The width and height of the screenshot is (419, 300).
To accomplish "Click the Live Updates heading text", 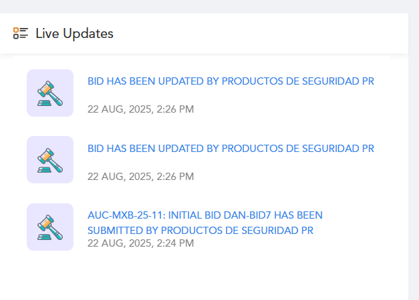I will click(x=75, y=33).
